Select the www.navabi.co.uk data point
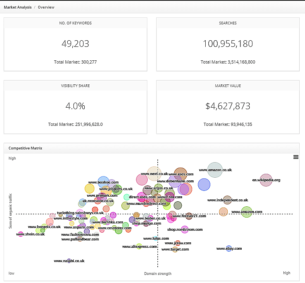This screenshot has width=305, height=283. (69, 261)
